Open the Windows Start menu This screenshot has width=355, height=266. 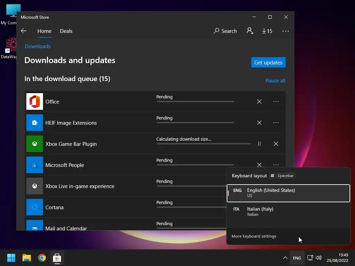point(11,258)
